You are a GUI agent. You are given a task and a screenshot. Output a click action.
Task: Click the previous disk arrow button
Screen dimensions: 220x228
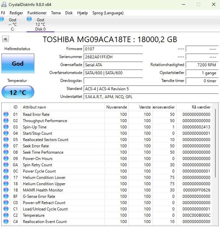pyautogui.click(x=5, y=39)
